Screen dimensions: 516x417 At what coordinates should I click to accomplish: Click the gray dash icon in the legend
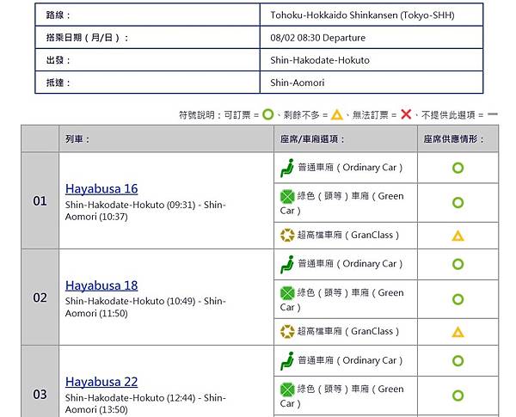[x=493, y=114]
